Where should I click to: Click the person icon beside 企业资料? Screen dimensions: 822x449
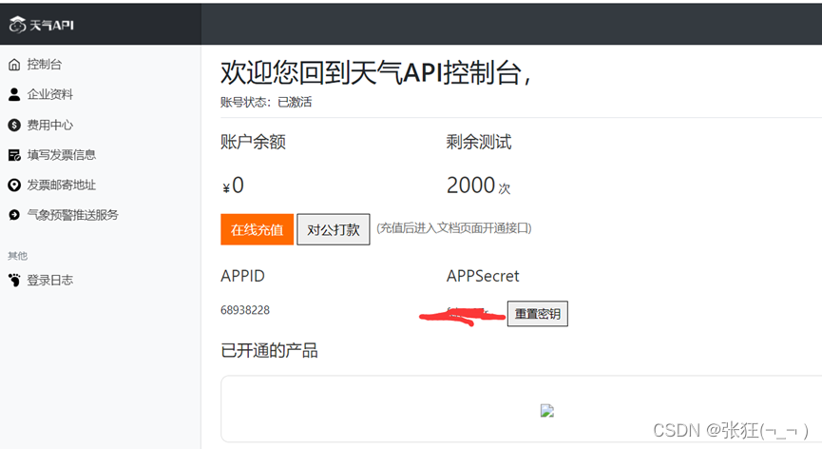click(x=14, y=94)
